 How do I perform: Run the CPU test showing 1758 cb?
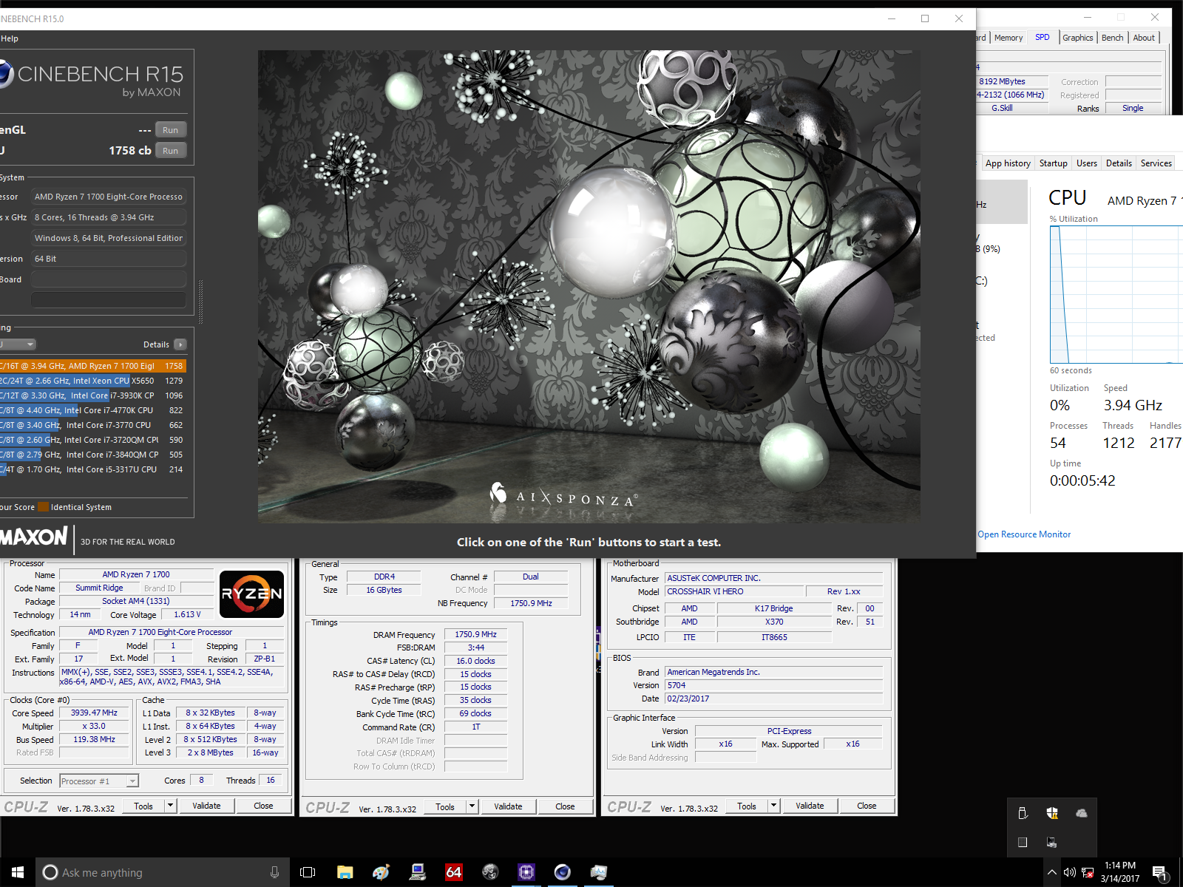(x=171, y=151)
